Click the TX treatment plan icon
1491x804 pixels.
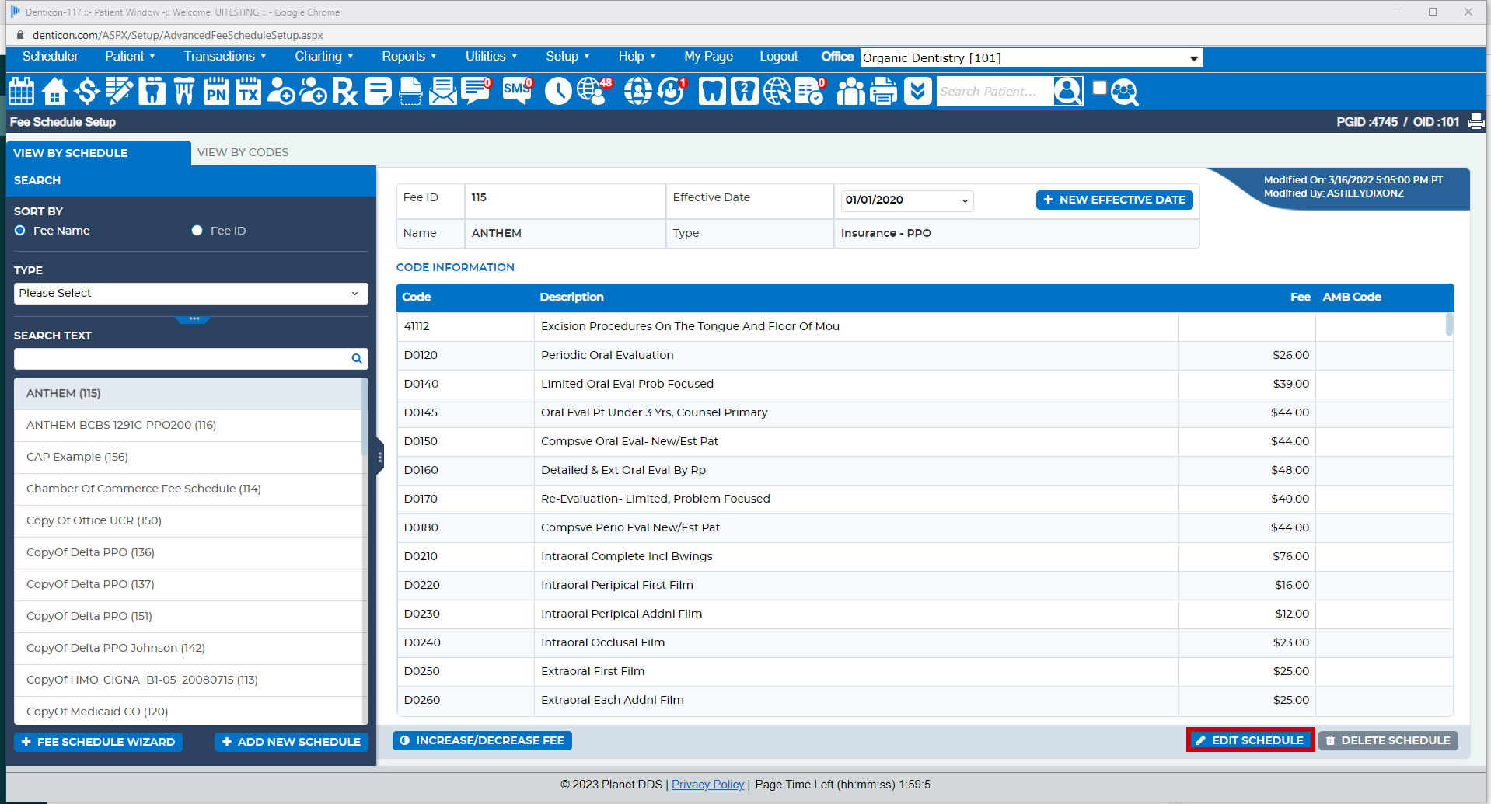249,92
